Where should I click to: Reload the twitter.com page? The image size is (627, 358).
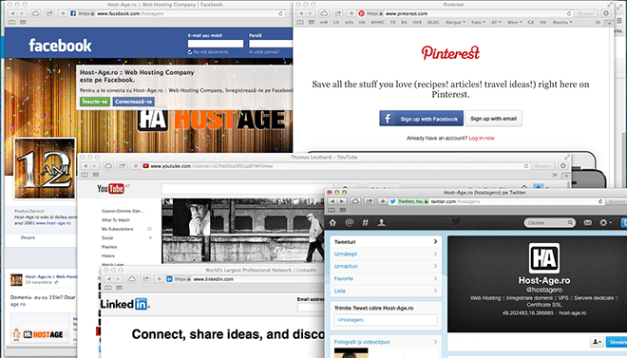click(600, 201)
